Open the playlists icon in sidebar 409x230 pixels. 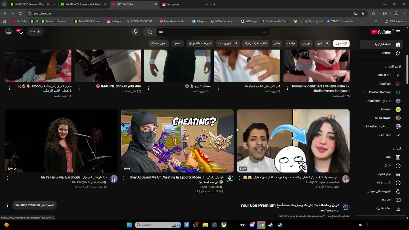point(398,174)
